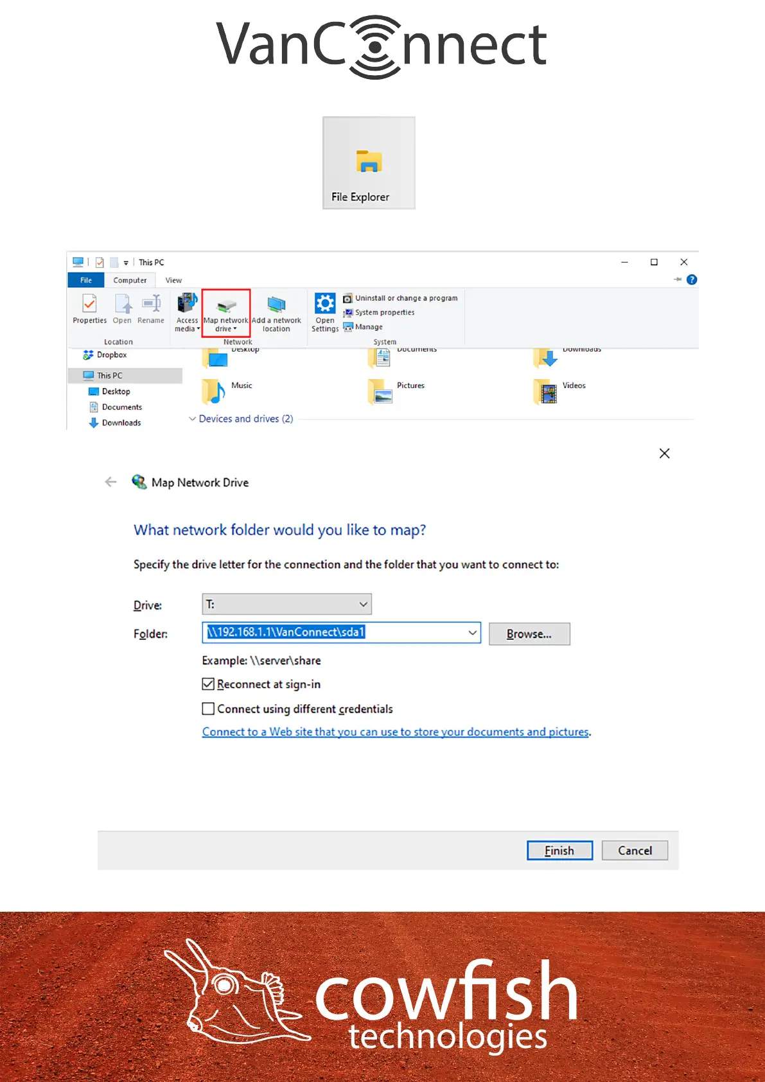Toggle Reconnect at sign-in checkbox

tap(208, 684)
